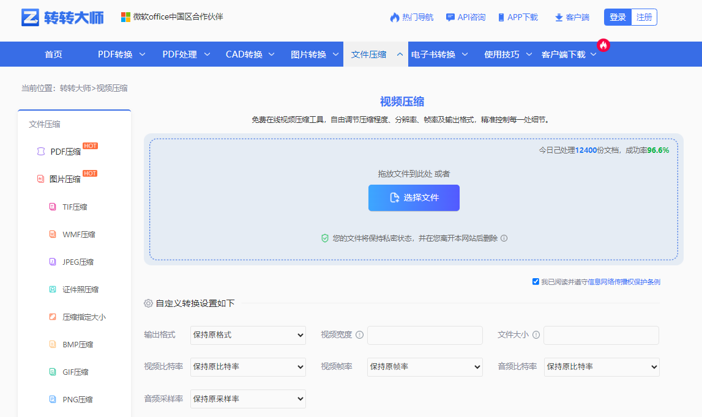Open the 证件照压缩 sidebar entry
The width and height of the screenshot is (702, 417).
pos(81,289)
